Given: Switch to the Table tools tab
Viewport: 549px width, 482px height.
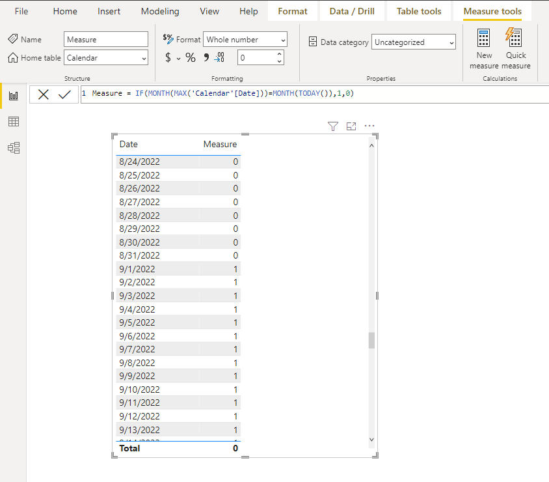Looking at the screenshot, I should pyautogui.click(x=419, y=11).
